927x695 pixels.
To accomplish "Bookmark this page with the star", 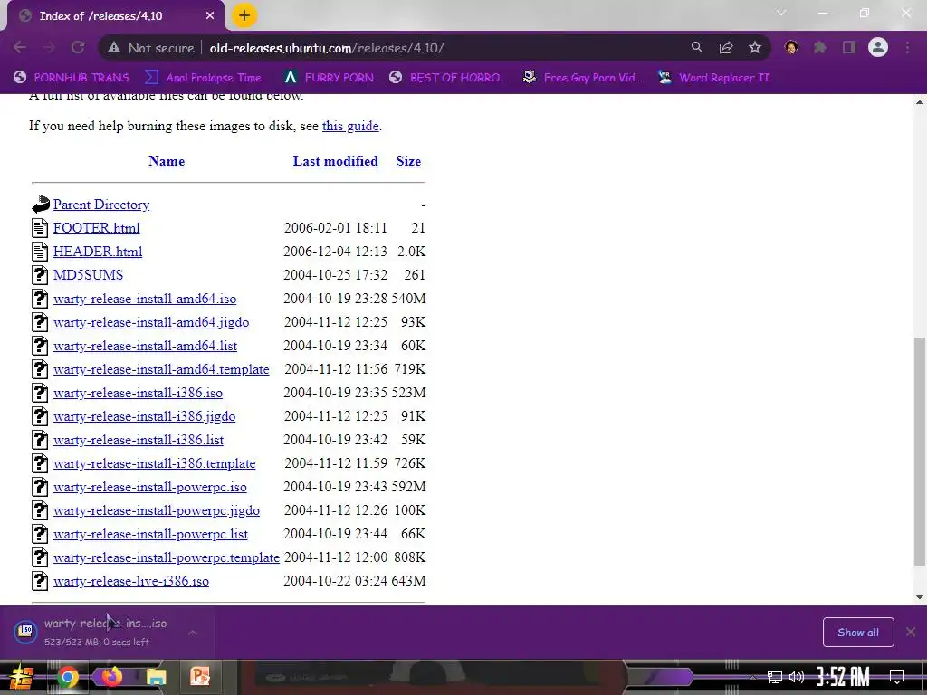I will click(755, 48).
